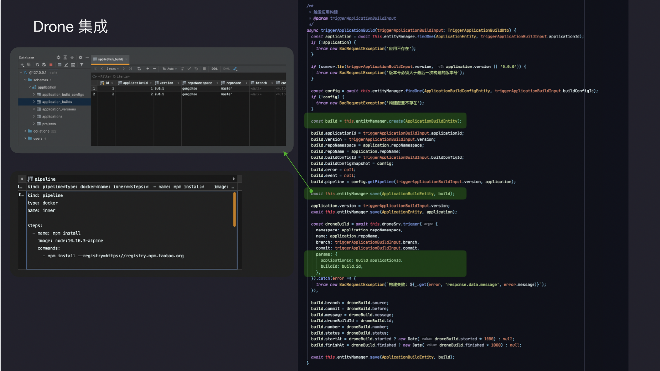
Task: Click the compare/jump icon after DML
Action: click(235, 69)
